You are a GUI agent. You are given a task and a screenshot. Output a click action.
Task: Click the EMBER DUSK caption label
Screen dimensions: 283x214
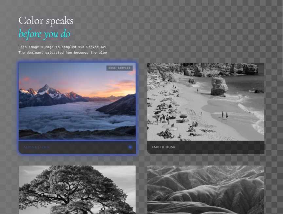(164, 147)
